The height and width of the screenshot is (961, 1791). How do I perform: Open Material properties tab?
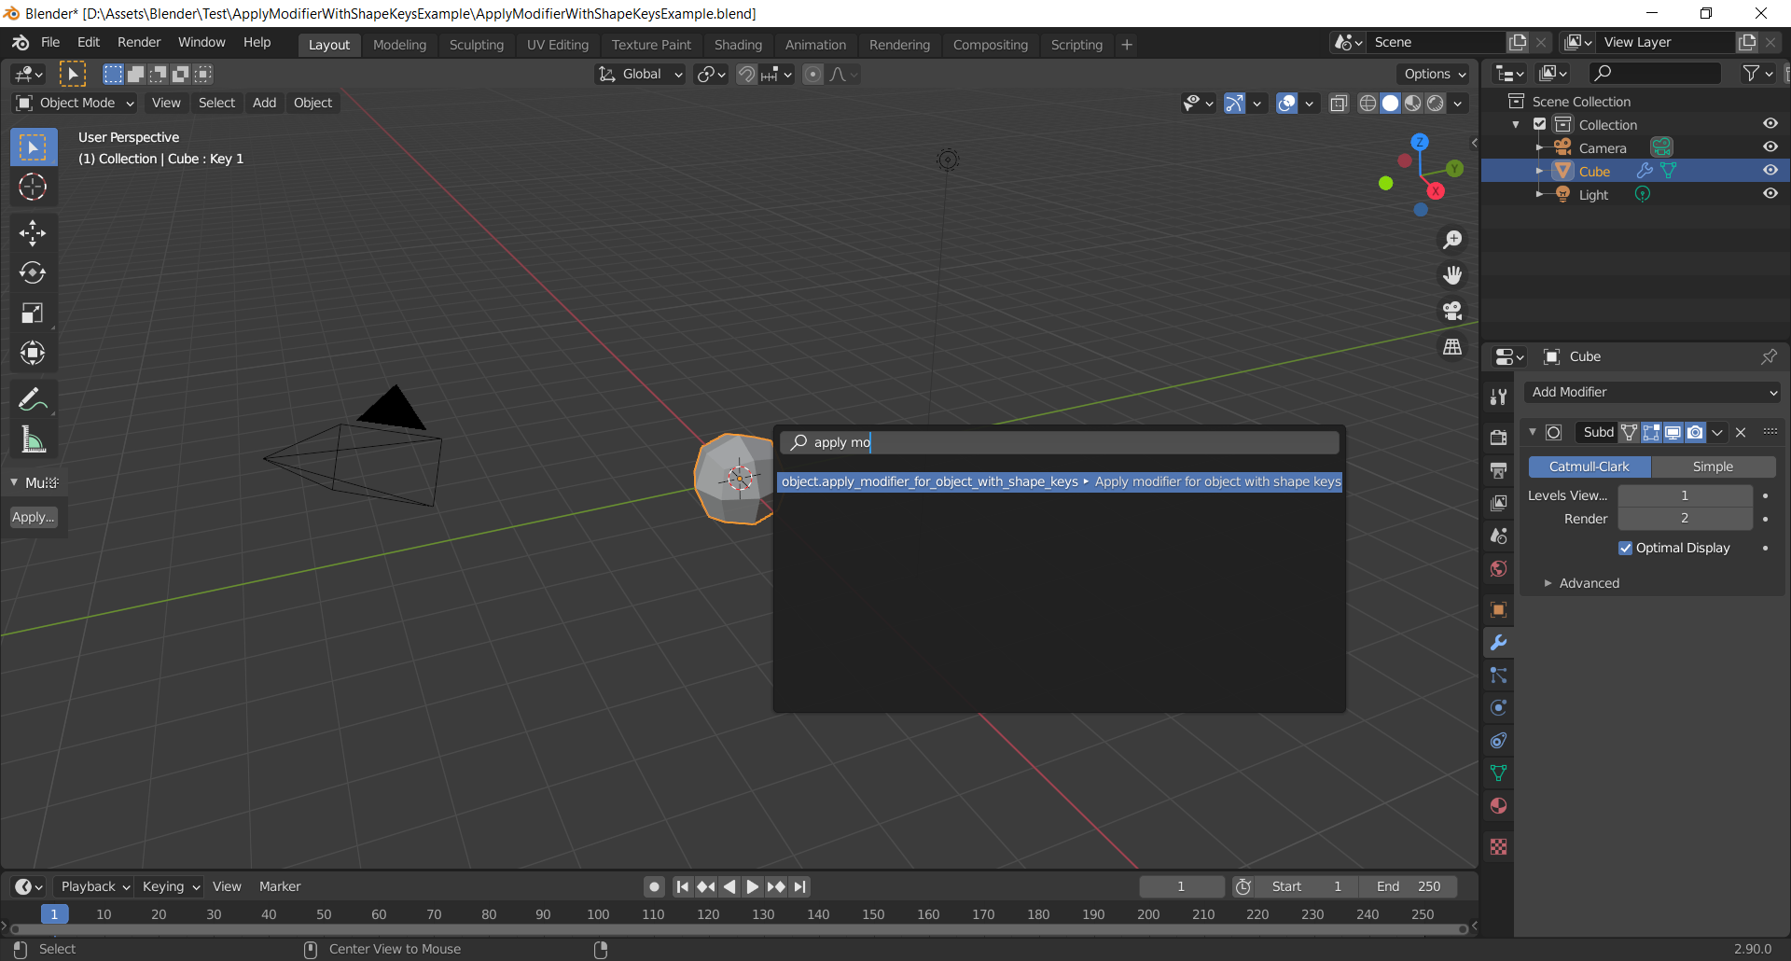[x=1498, y=806]
